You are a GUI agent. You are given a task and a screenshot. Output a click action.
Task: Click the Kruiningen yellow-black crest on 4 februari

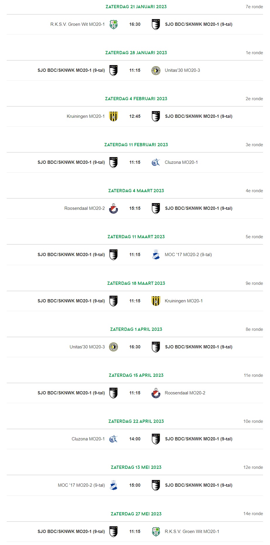click(113, 116)
